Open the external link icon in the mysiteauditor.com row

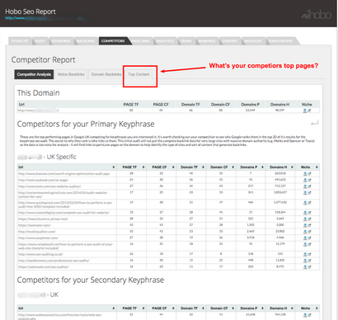pyautogui.click(x=309, y=232)
